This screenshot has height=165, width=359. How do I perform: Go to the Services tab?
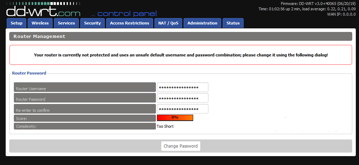tap(66, 23)
